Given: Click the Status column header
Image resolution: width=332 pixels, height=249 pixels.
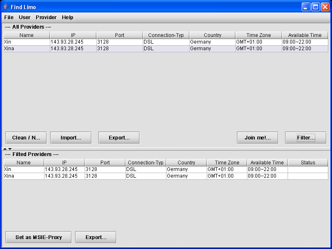Looking at the screenshot, I should coord(308,163).
